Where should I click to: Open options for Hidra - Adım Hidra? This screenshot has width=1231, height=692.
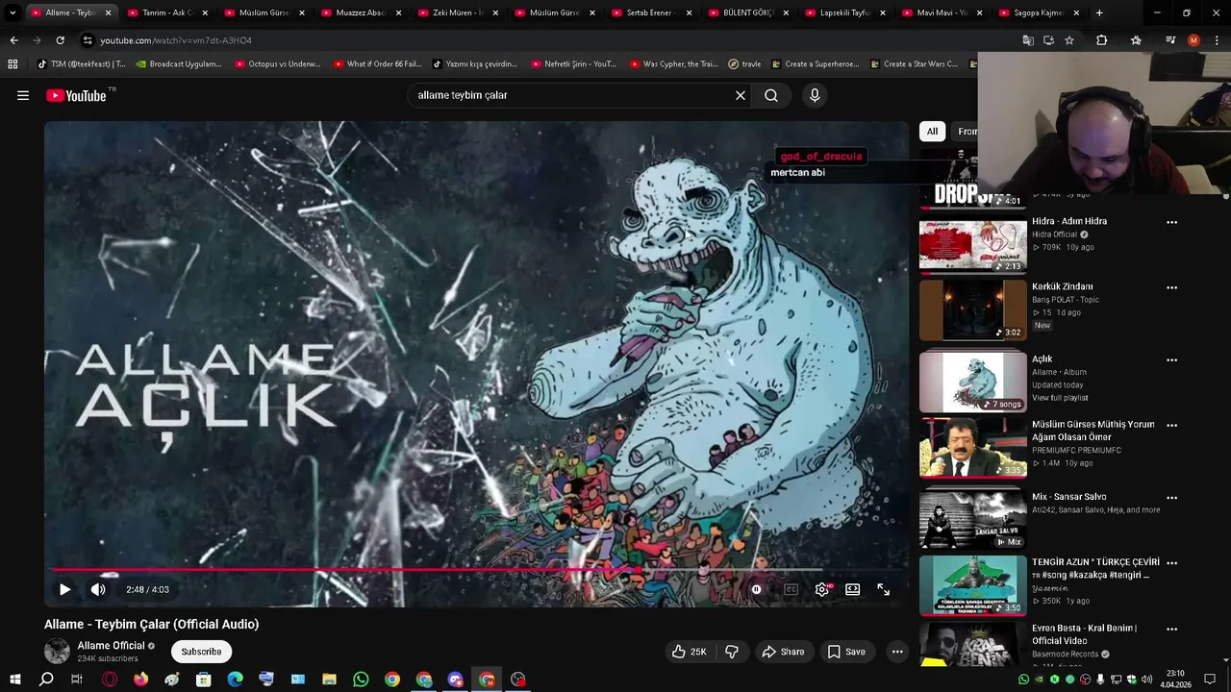(x=1171, y=222)
